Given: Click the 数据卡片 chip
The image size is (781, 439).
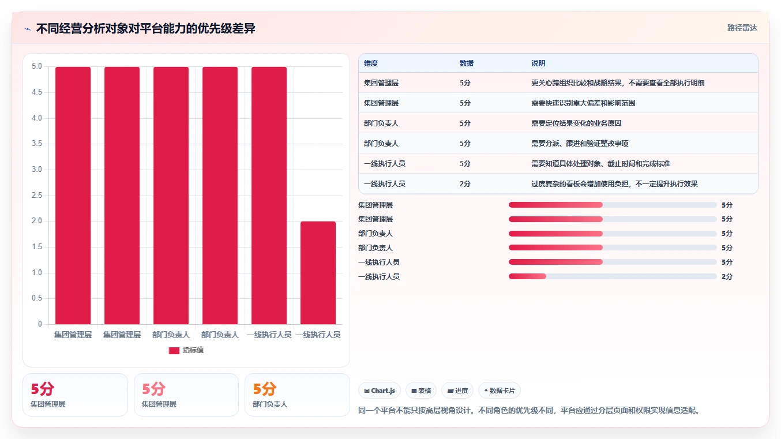Looking at the screenshot, I should [x=499, y=391].
